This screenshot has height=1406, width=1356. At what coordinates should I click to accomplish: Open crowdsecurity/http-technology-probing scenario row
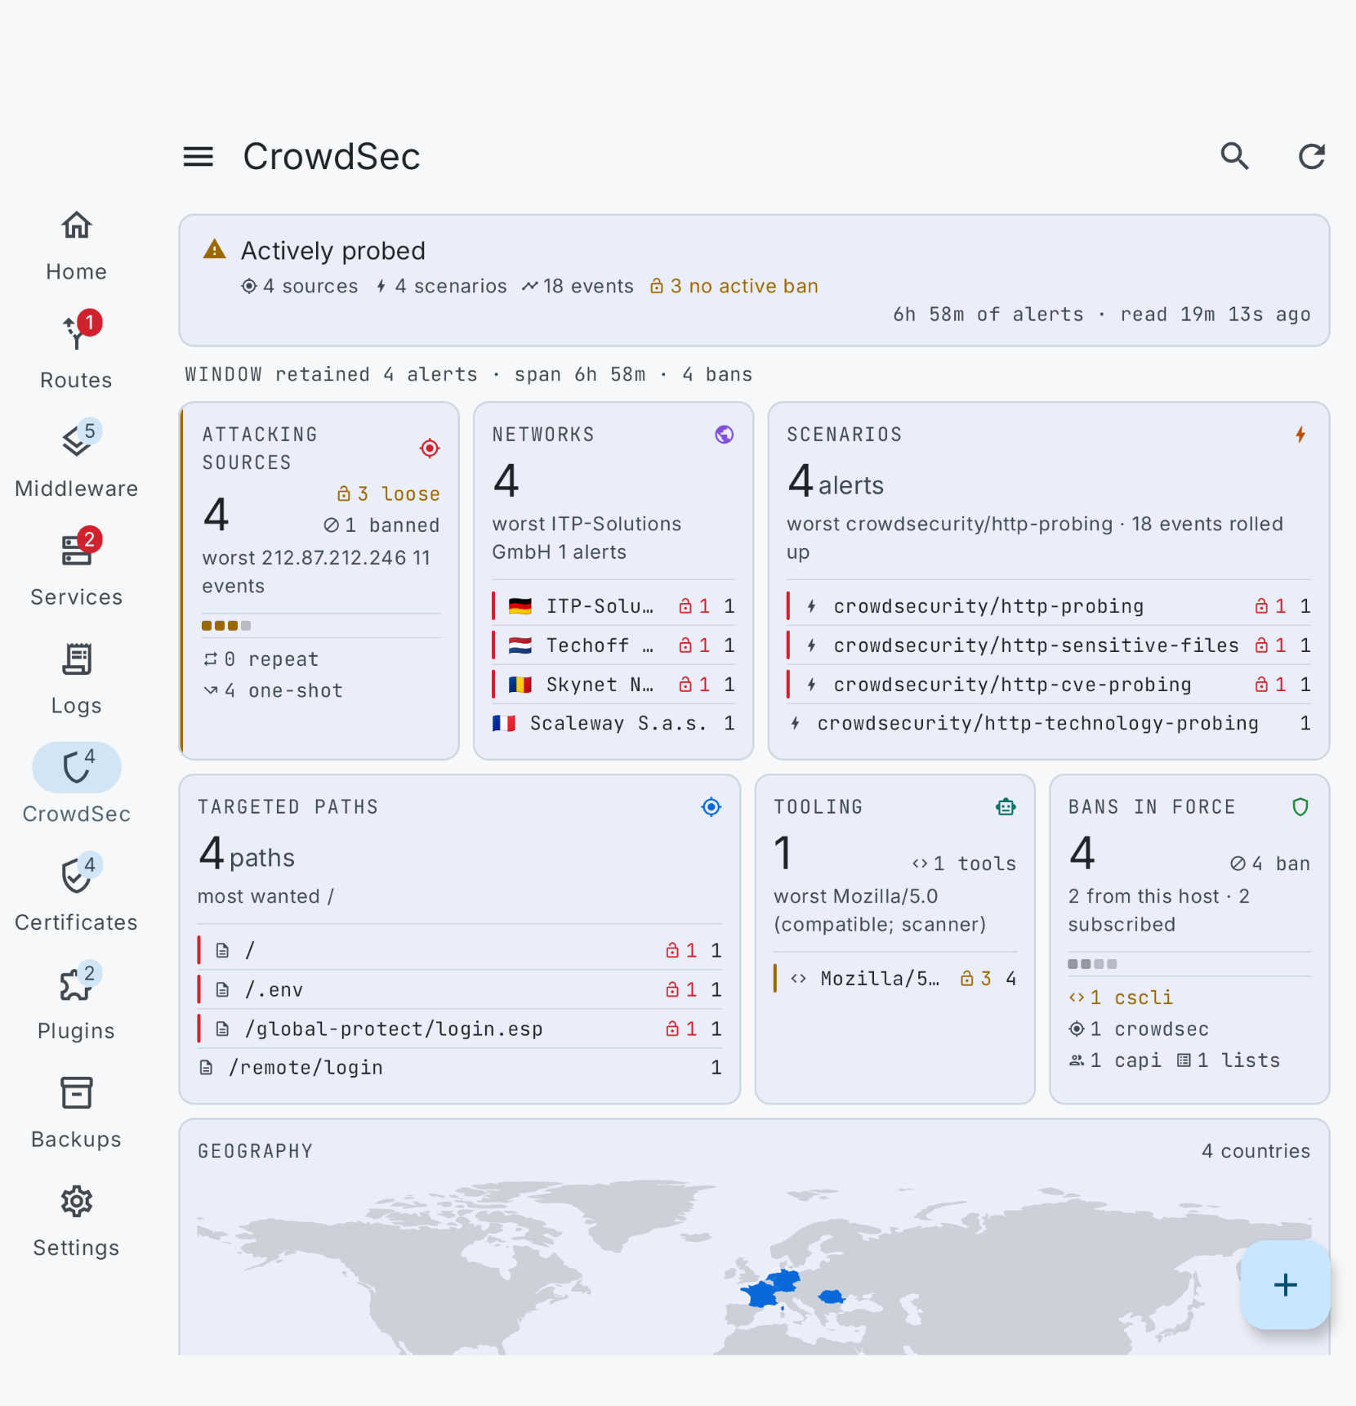(x=1049, y=723)
